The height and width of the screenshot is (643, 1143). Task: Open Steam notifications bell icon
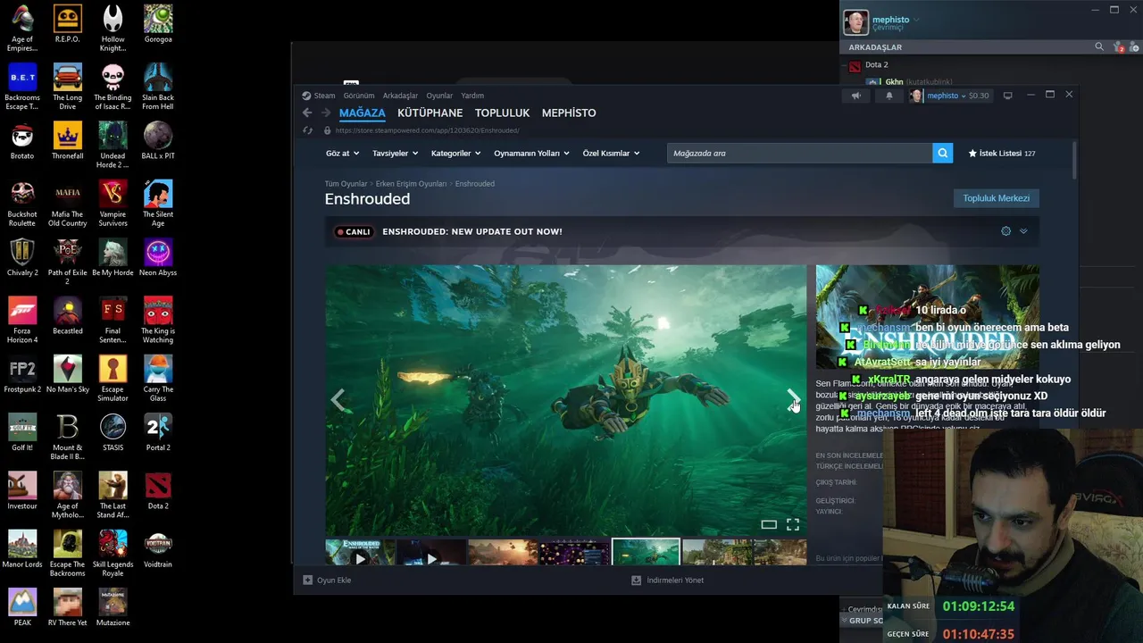coord(889,96)
